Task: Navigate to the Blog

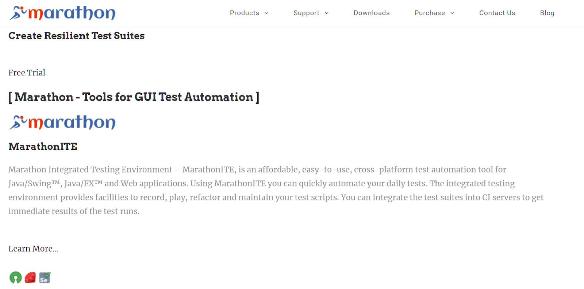Action: coord(547,13)
